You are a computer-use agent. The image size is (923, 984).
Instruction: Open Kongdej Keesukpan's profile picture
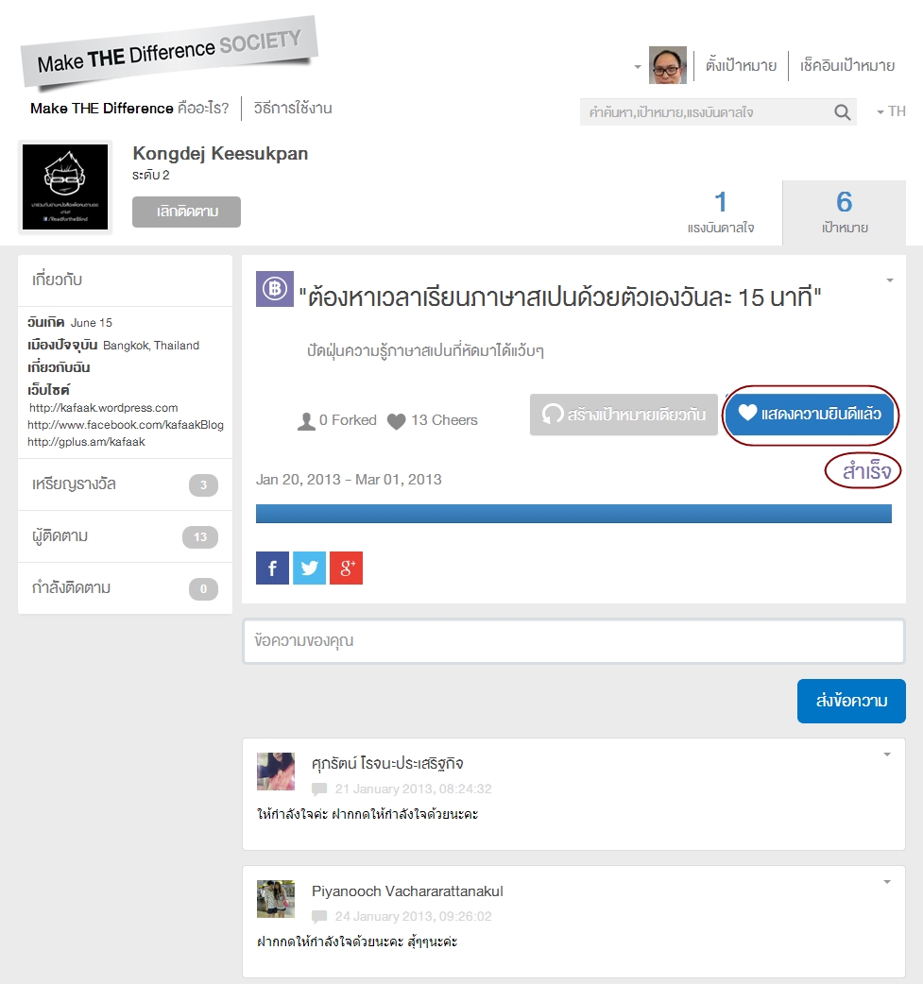coord(65,187)
